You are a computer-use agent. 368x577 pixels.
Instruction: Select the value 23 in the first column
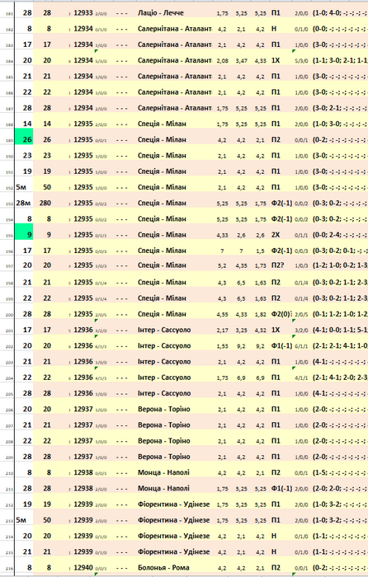click(x=27, y=156)
